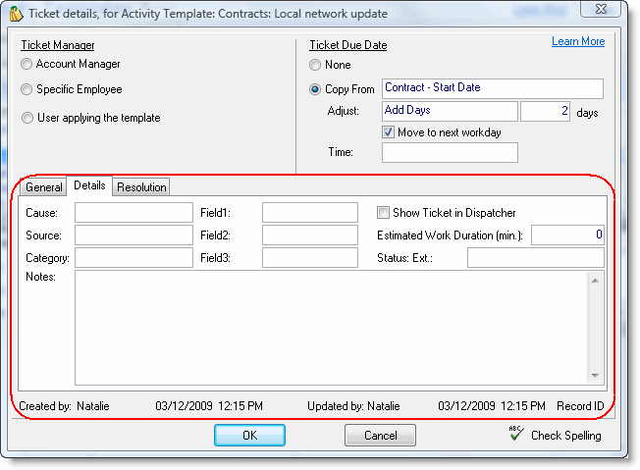The width and height of the screenshot is (640, 470).
Task: Open the Add Days adjust dropdown
Action: coord(449,111)
